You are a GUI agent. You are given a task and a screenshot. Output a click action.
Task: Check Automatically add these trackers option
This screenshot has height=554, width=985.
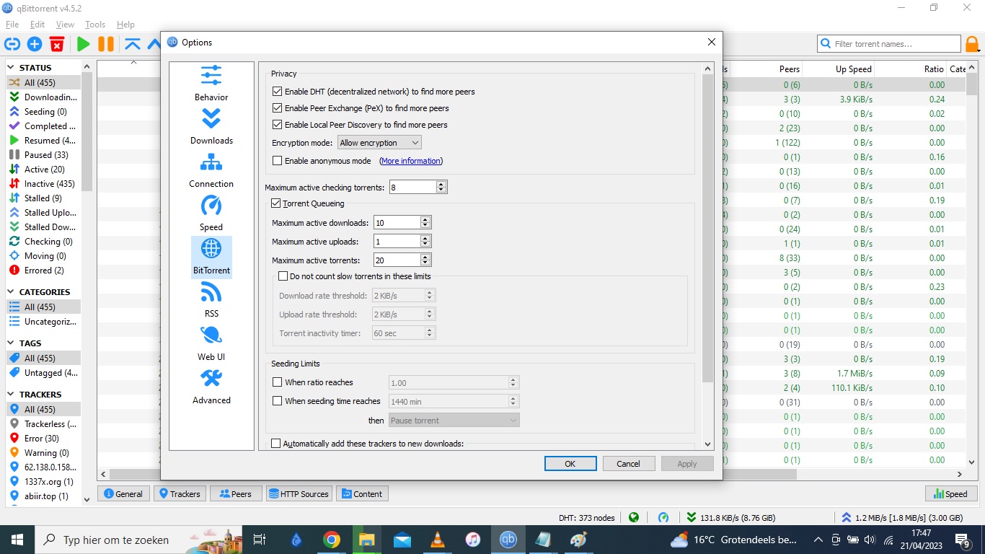pyautogui.click(x=276, y=444)
